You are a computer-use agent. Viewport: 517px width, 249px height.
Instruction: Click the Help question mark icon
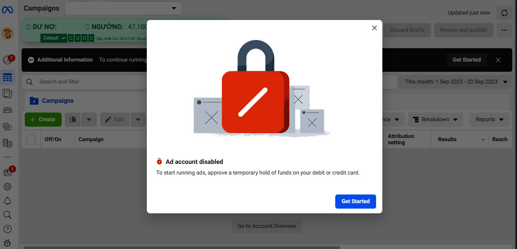coord(7,229)
